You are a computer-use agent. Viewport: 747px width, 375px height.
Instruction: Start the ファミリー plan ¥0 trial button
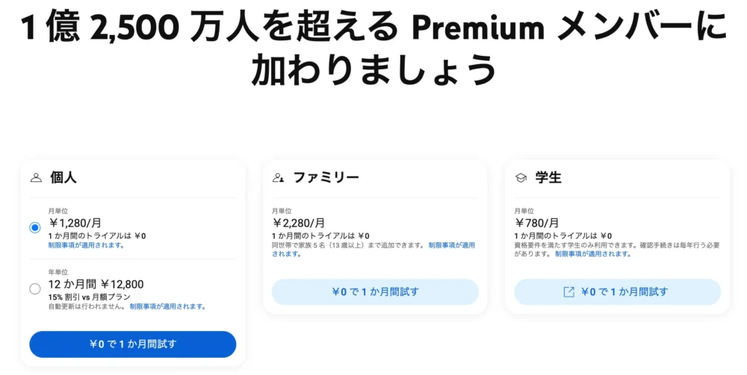(x=375, y=292)
